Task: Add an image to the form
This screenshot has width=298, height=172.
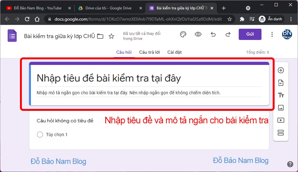Action: pos(281,108)
